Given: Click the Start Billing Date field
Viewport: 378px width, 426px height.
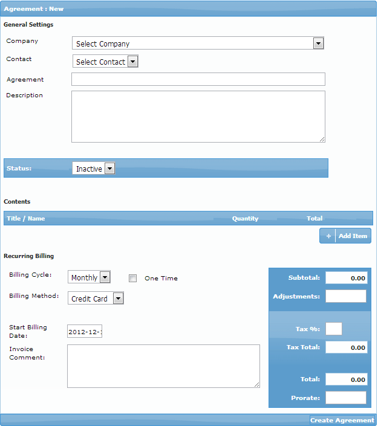Looking at the screenshot, I should click(85, 332).
